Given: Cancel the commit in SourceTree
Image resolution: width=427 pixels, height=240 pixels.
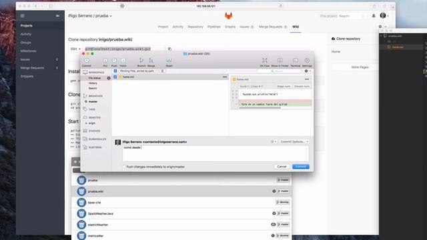Looking at the screenshot, I should [282, 167].
